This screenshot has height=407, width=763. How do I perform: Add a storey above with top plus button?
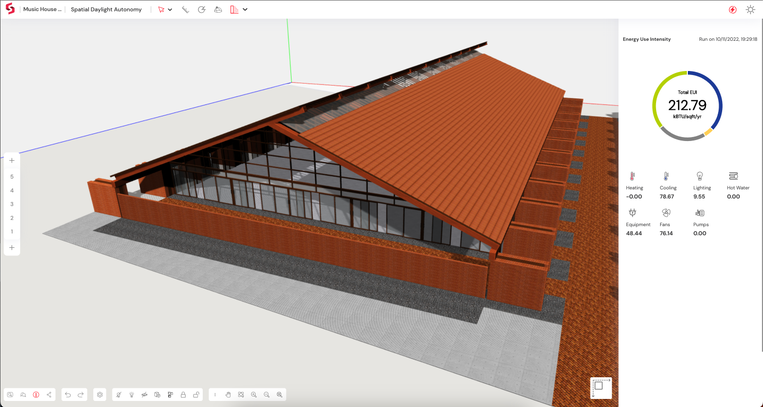[12, 161]
